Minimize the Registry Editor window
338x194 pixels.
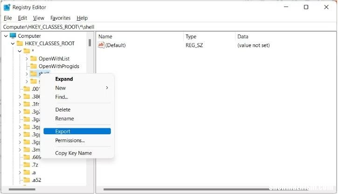[286, 7]
